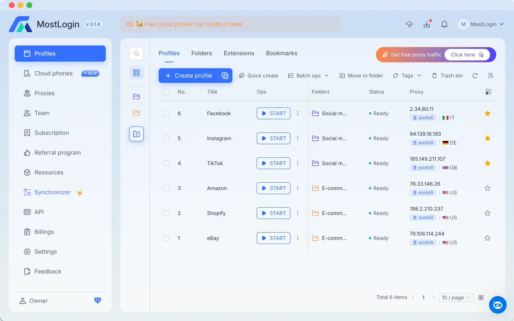514x321 pixels.
Task: Open the downloads icon in header
Action: click(427, 24)
